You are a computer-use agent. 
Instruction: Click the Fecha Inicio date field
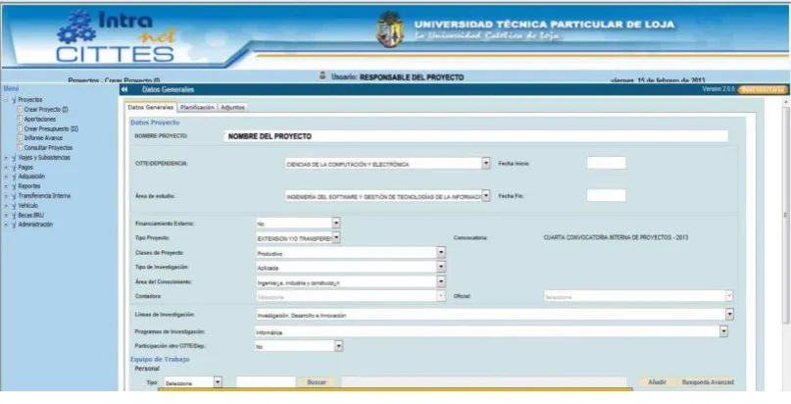(607, 163)
